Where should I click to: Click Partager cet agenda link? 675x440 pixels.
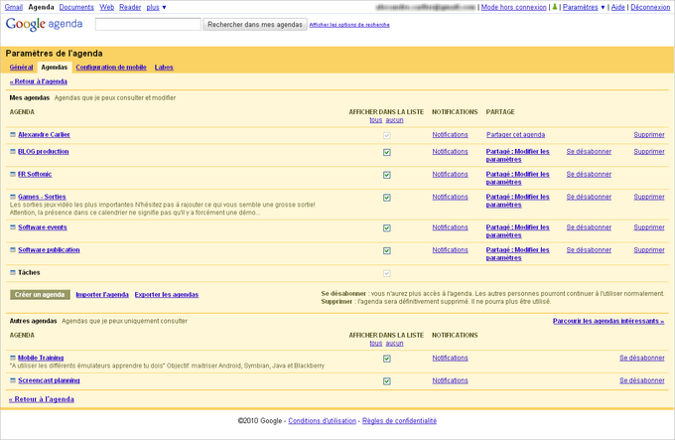pos(516,135)
